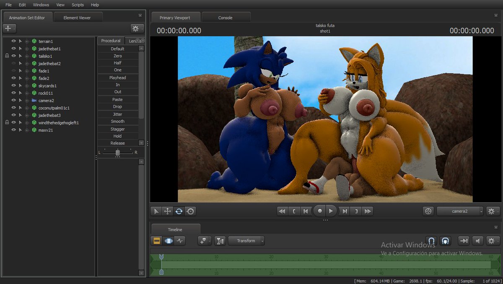The height and width of the screenshot is (284, 503).
Task: Click the round Record button
Action: [x=320, y=211]
